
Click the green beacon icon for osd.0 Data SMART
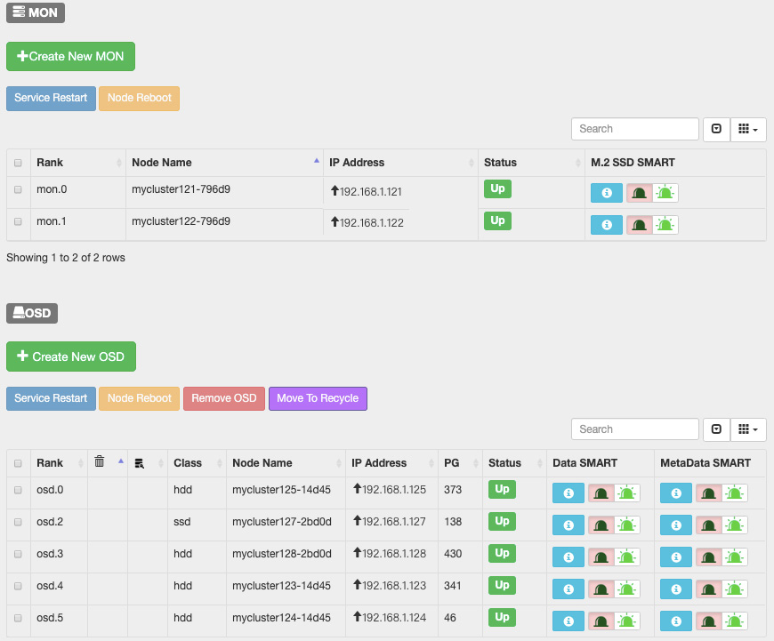point(627,493)
